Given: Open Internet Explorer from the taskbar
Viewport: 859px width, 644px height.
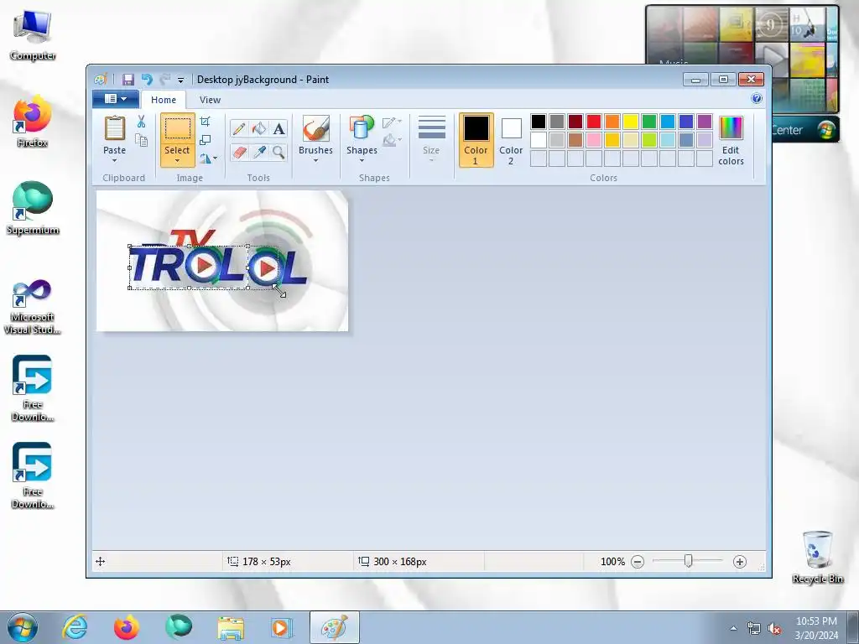Looking at the screenshot, I should [75, 627].
